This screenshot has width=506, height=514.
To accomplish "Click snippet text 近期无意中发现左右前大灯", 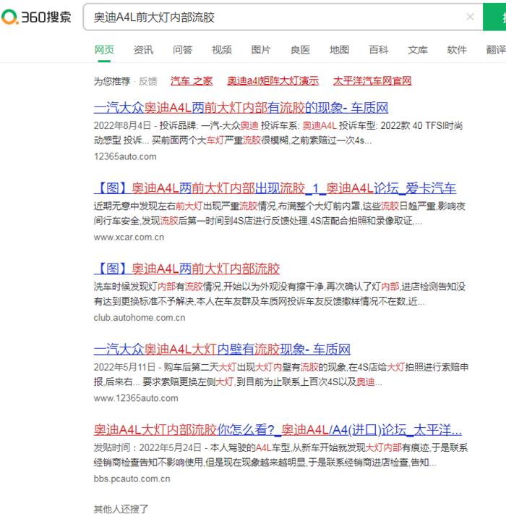I will click(x=279, y=214).
